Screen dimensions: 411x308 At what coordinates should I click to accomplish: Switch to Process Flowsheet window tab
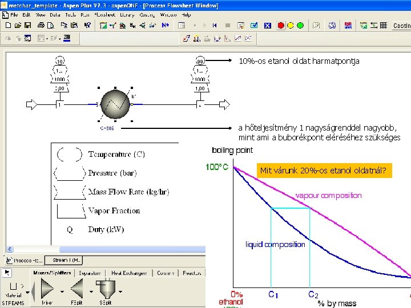pos(25,260)
